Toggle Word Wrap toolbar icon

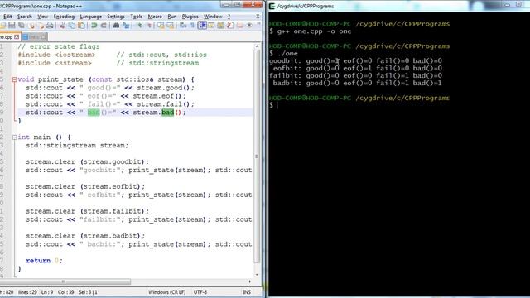(183, 26)
